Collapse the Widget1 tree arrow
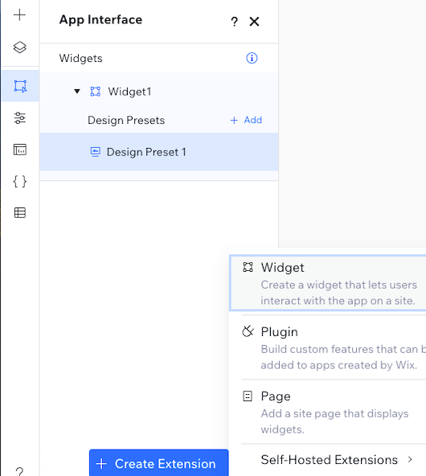Screen dimensions: 426x476 pyautogui.click(x=77, y=91)
